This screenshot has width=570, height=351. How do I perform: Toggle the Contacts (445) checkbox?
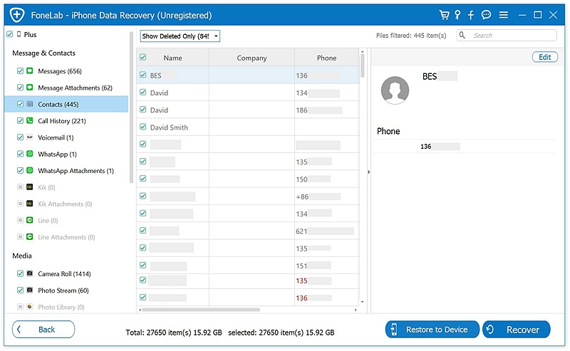click(x=21, y=104)
